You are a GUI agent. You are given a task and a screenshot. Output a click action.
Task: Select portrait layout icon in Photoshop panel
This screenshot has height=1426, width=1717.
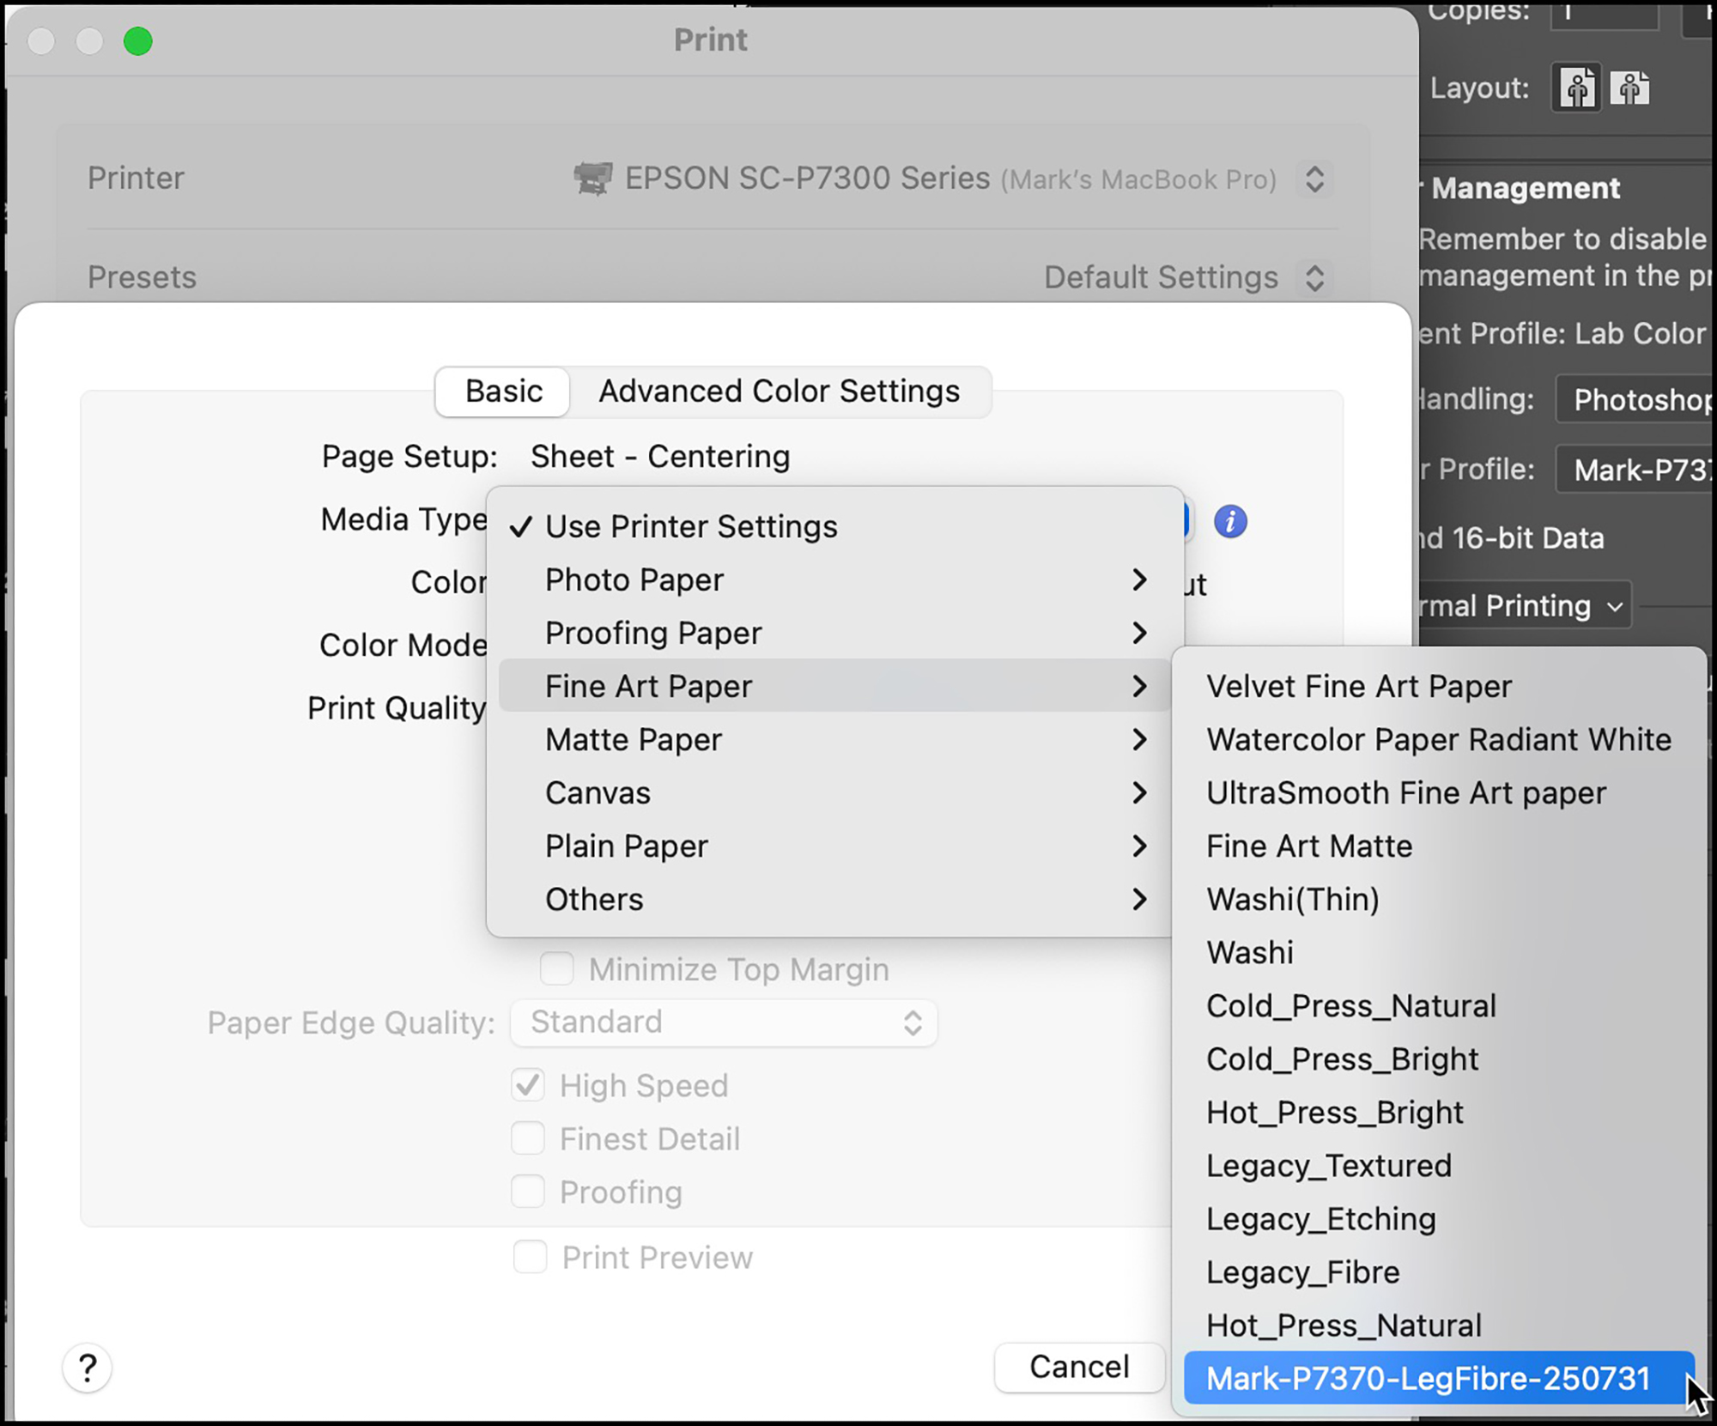pyautogui.click(x=1577, y=88)
